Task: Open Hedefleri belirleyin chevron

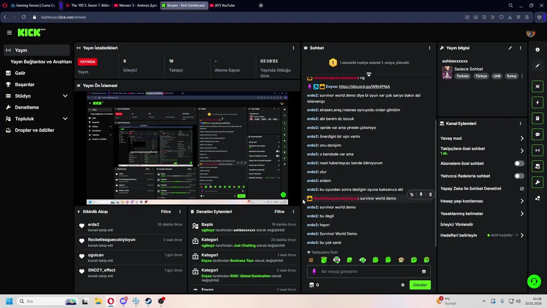Action: pyautogui.click(x=522, y=235)
